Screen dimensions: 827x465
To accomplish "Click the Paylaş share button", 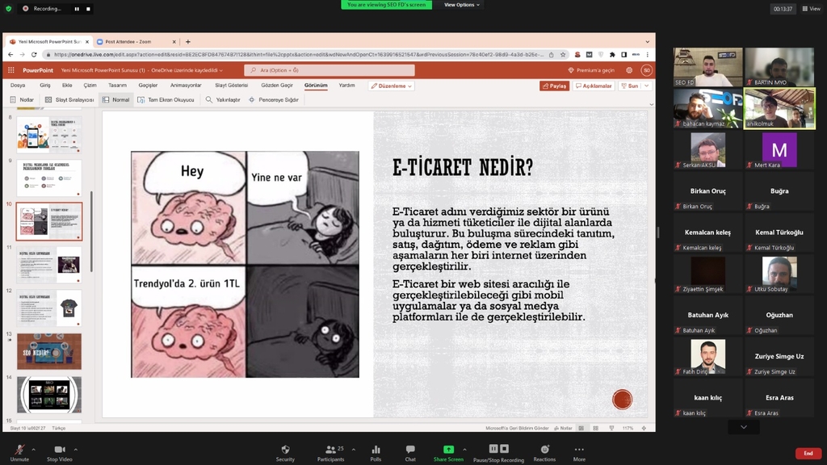I will 554,86.
